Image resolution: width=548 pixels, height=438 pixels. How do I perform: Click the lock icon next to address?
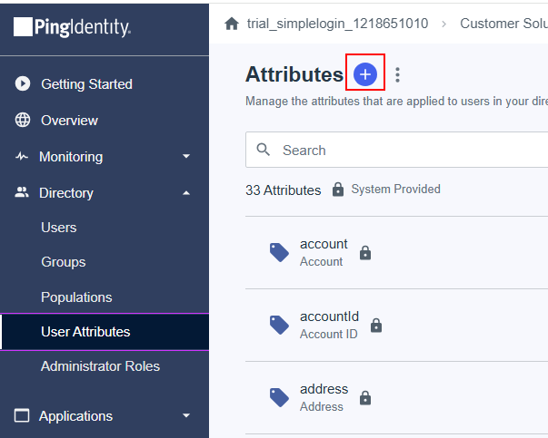tap(365, 398)
